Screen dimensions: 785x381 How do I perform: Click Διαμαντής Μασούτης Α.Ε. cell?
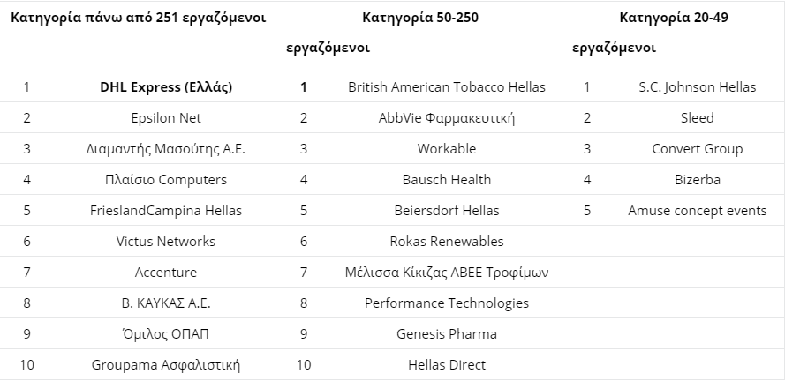click(x=166, y=149)
